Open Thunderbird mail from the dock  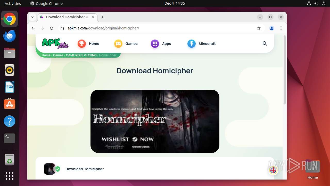[10, 36]
